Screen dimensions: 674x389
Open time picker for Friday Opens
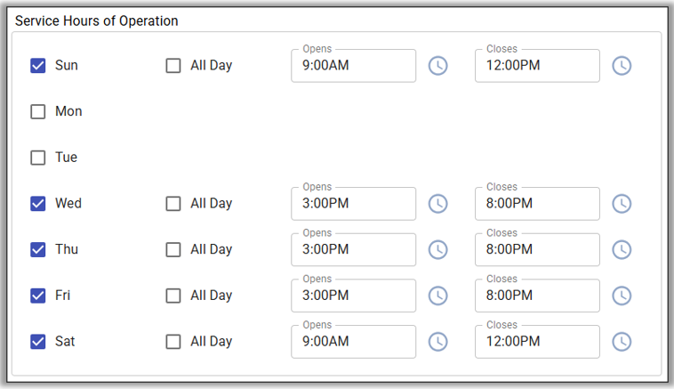[437, 296]
